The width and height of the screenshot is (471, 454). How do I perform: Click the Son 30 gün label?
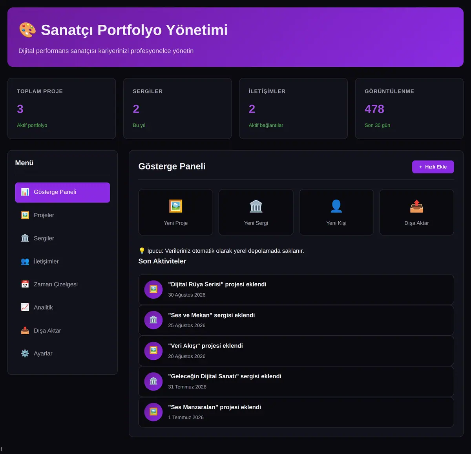pos(377,125)
